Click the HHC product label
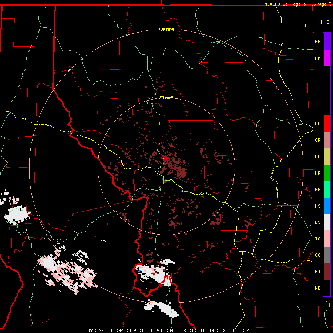This screenshot has width=333, height=333. [x=325, y=22]
